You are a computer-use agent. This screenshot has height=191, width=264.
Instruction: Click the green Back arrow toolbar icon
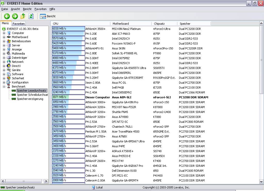pyautogui.click(x=7, y=16)
